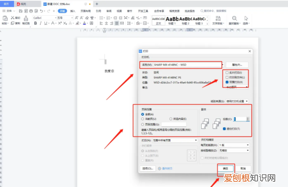Check the print to file option

pos(227,77)
